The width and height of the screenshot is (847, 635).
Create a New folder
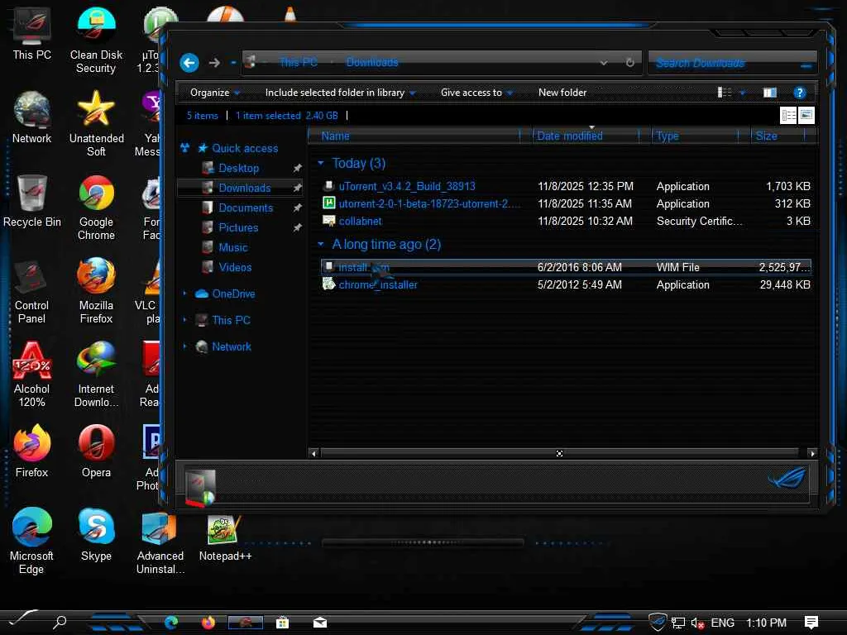(562, 93)
